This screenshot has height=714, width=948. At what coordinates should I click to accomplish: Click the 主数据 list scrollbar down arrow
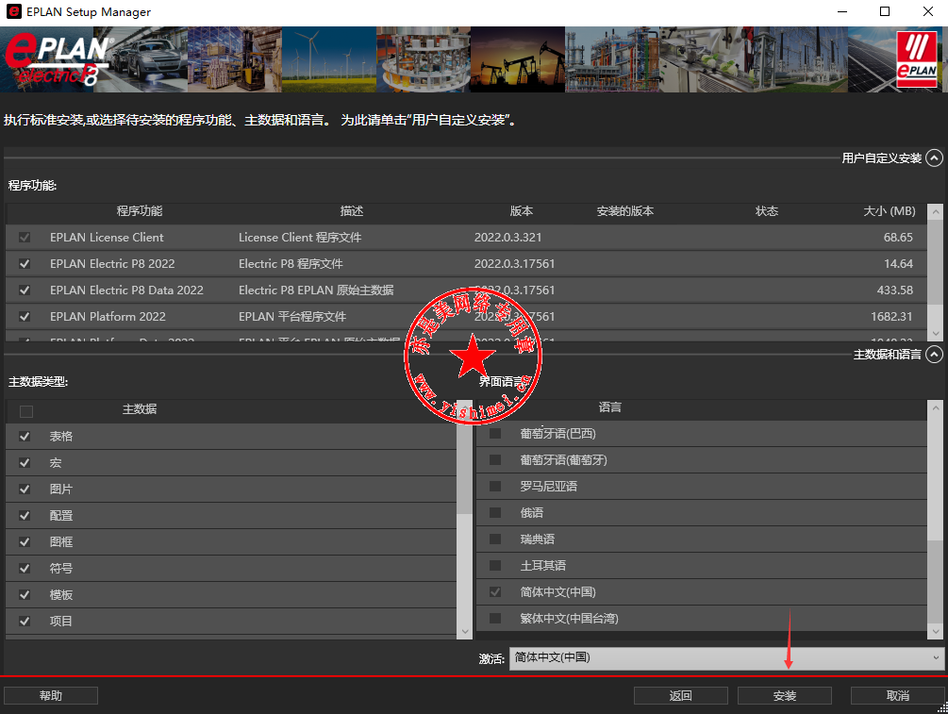pyautogui.click(x=464, y=632)
